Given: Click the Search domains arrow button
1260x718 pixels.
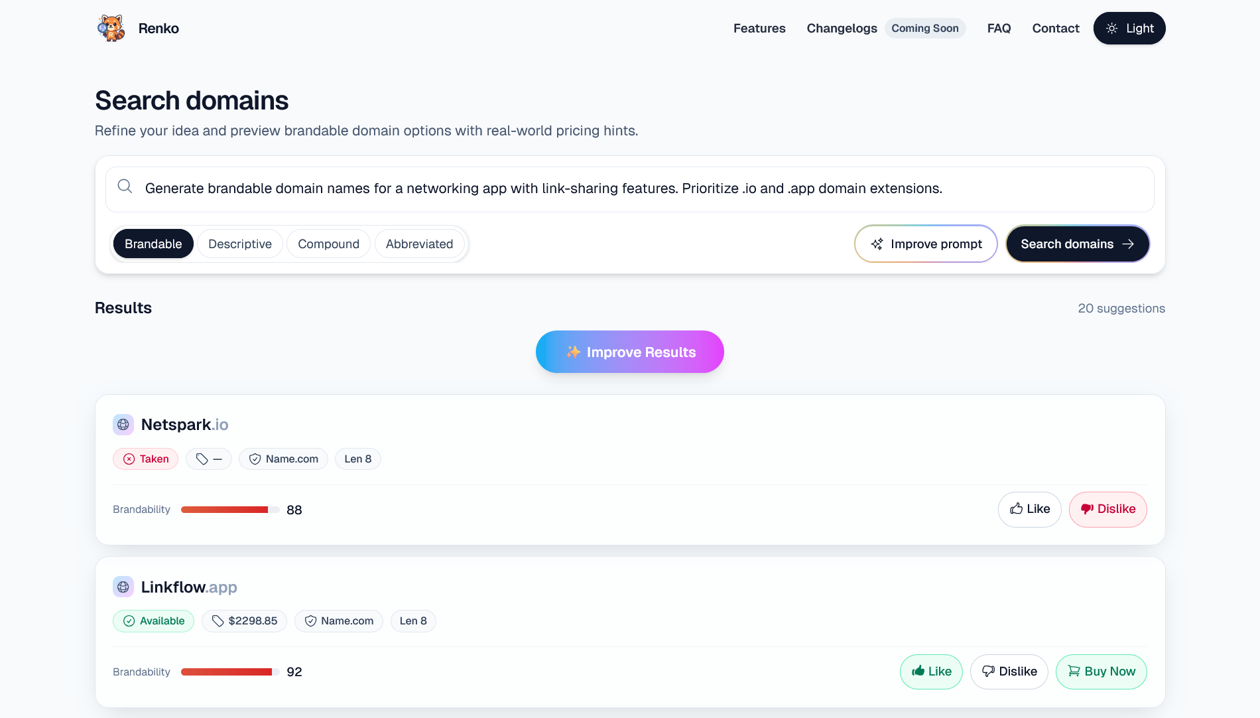Looking at the screenshot, I should 1078,244.
